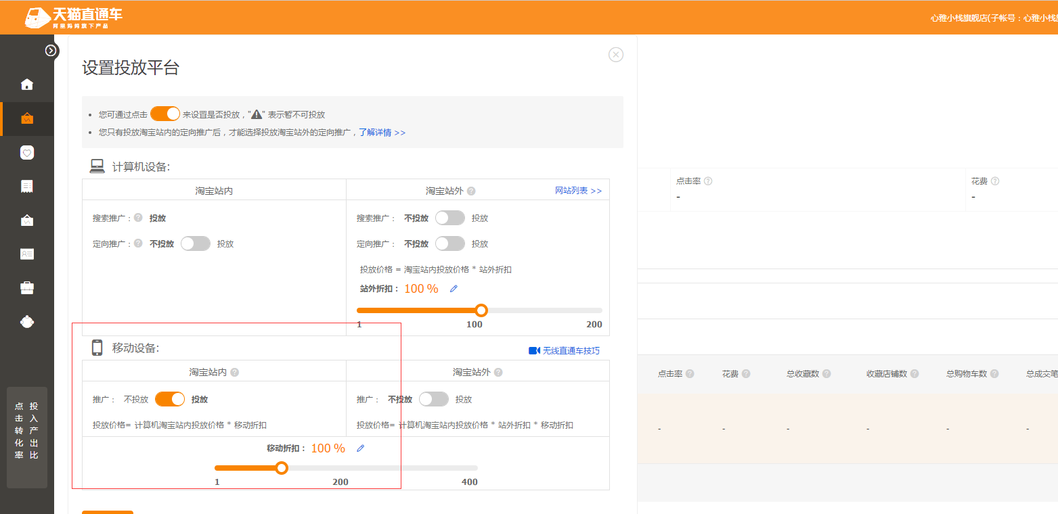Click the home icon in left sidebar
The width and height of the screenshot is (1058, 514).
27,85
